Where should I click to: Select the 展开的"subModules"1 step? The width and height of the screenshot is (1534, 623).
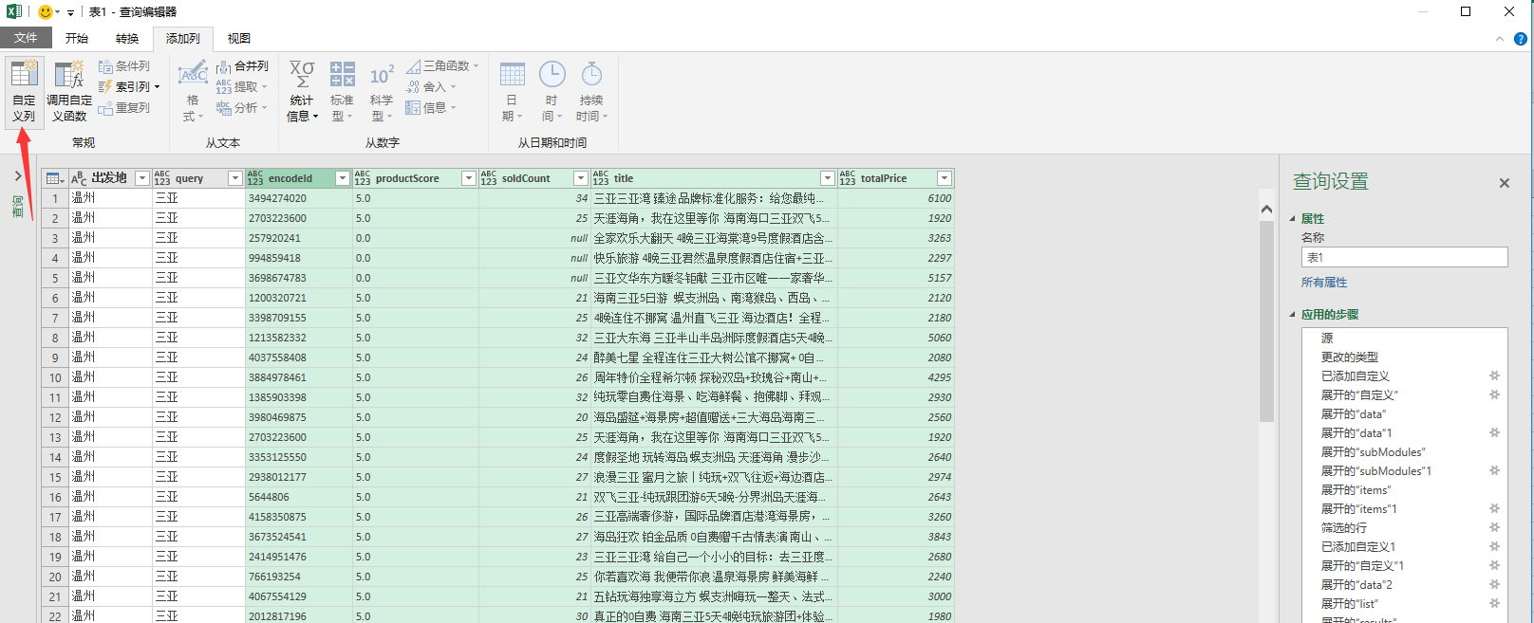tap(1404, 471)
